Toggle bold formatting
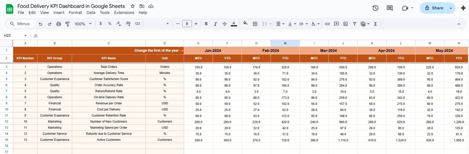Screen dimensions: 469x154 click(206, 24)
